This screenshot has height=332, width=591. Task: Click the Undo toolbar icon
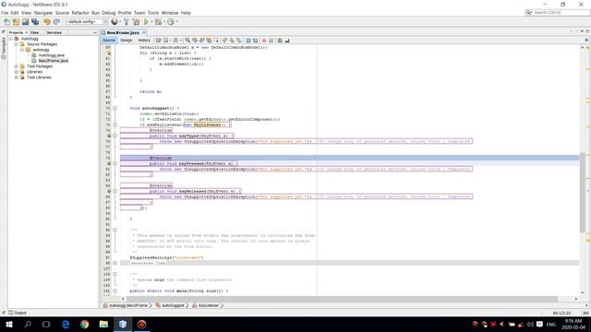(47, 22)
